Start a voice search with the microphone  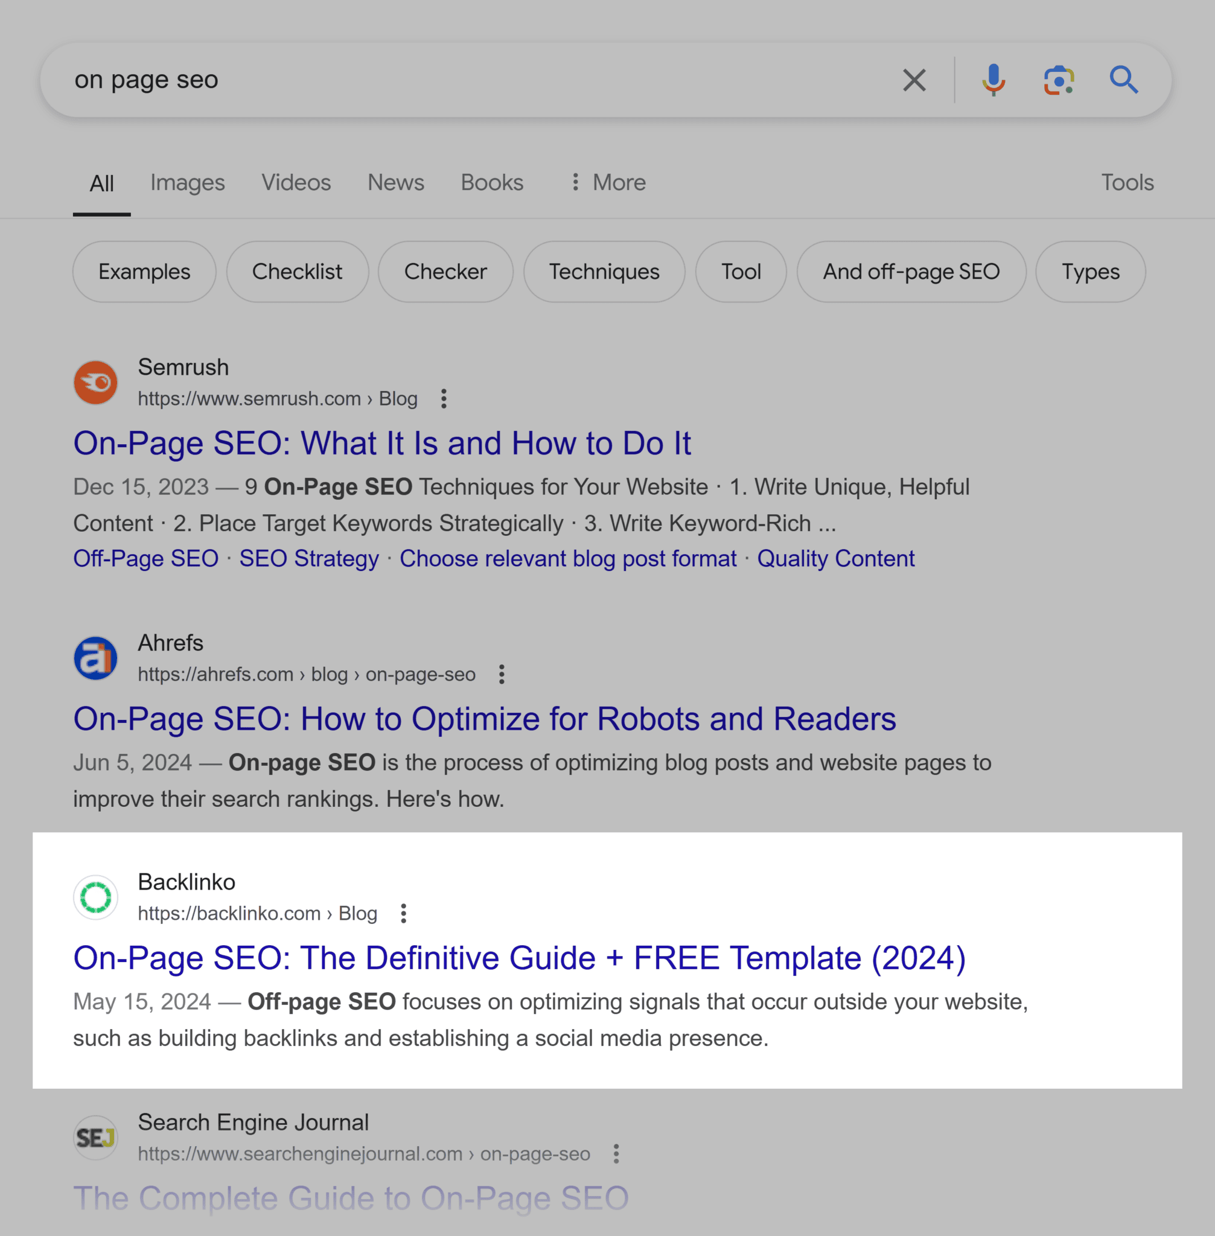[993, 79]
